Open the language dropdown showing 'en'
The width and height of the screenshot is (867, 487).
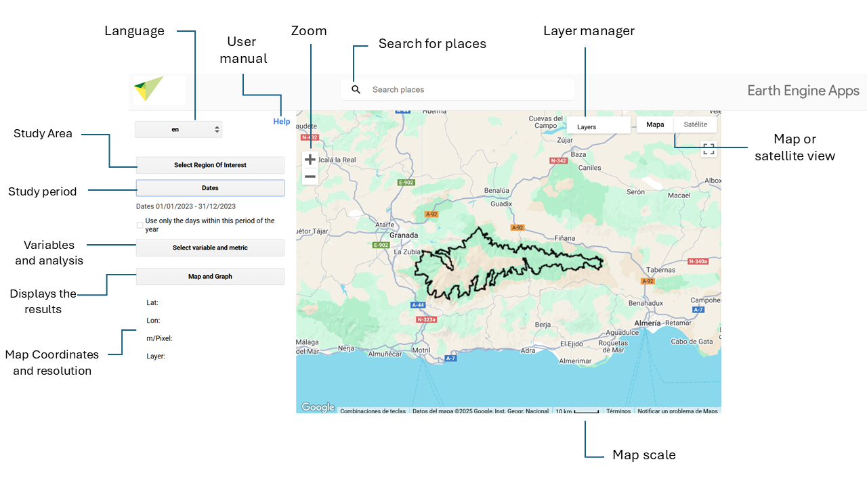178,129
